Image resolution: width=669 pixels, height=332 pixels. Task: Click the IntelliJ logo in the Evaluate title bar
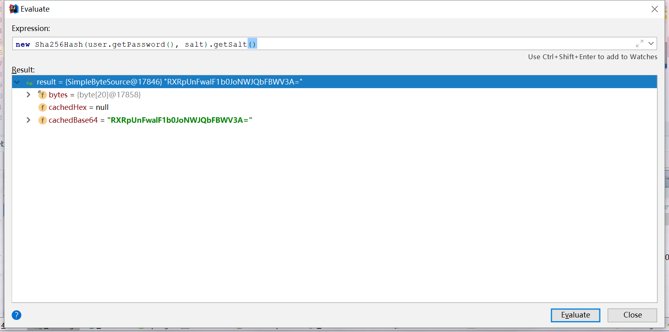pos(14,9)
